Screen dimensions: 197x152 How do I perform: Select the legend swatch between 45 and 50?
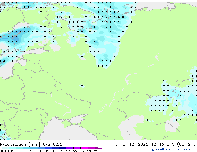(91, 148)
